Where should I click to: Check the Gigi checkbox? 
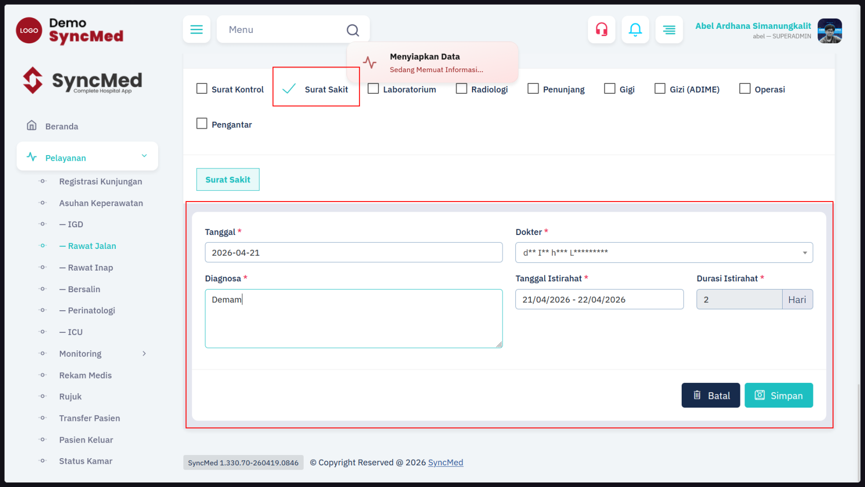pos(610,89)
